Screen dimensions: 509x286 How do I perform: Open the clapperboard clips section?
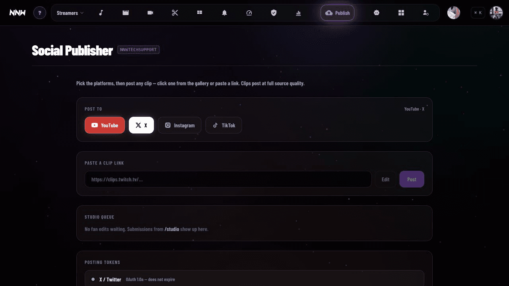point(126,13)
